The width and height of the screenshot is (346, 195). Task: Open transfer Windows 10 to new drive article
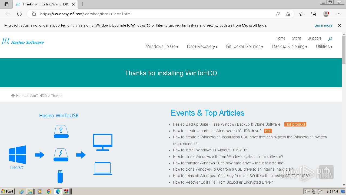click(x=229, y=163)
